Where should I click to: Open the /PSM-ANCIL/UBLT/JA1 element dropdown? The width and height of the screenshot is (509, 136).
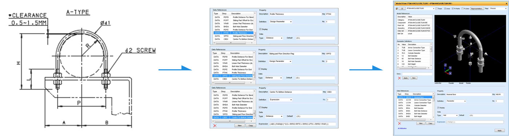pyautogui.click(x=421, y=8)
